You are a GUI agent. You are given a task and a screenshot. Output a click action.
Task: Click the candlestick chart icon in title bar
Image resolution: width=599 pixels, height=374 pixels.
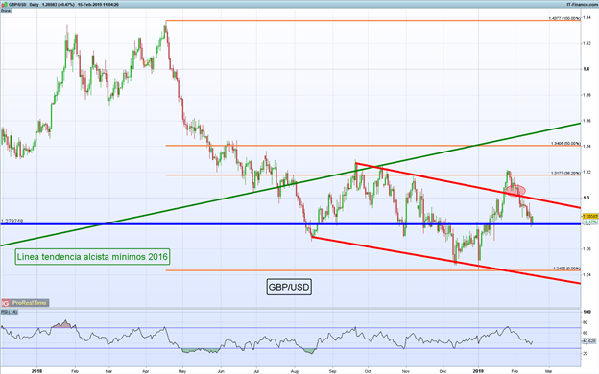click(4, 5)
